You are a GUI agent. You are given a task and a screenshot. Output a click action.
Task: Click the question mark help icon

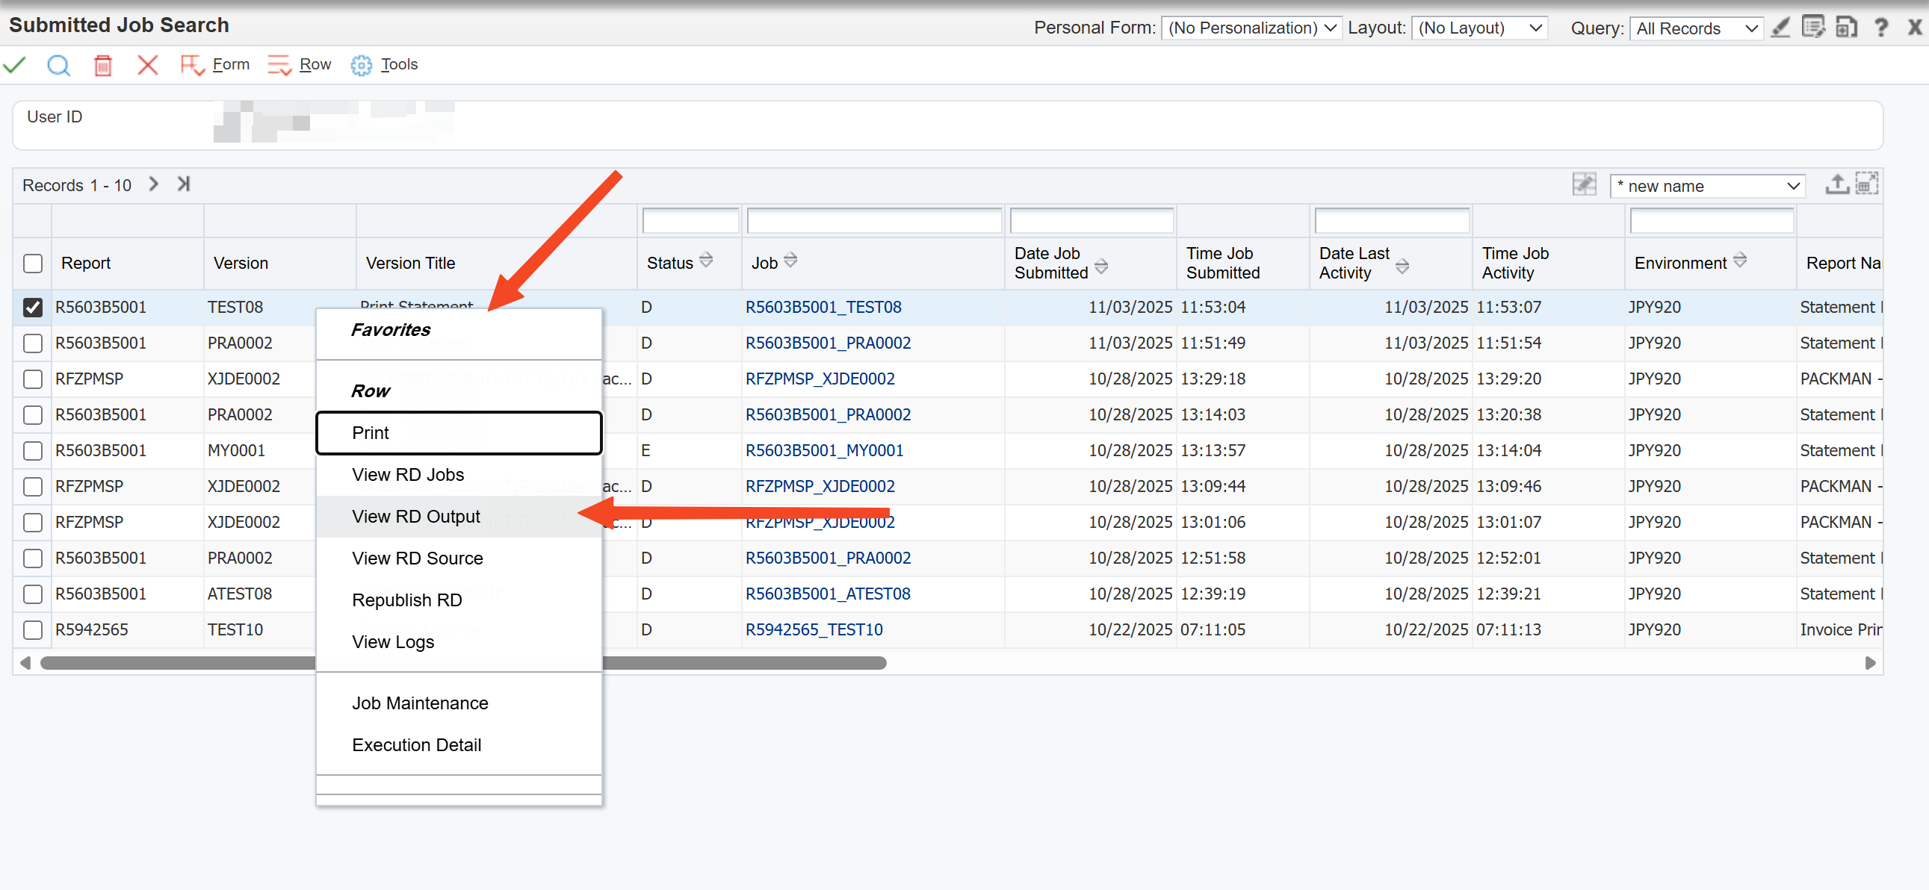(1880, 28)
